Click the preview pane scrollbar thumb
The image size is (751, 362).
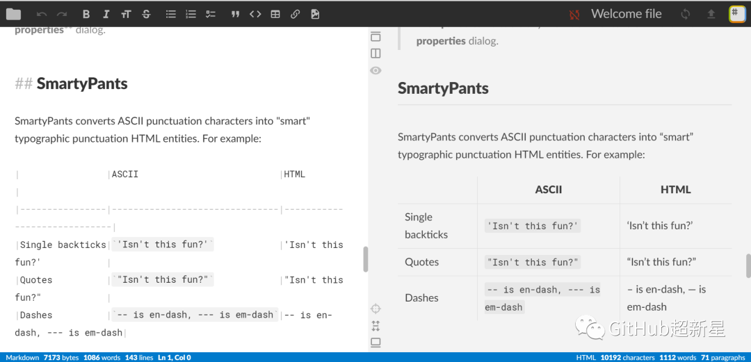[x=748, y=265]
